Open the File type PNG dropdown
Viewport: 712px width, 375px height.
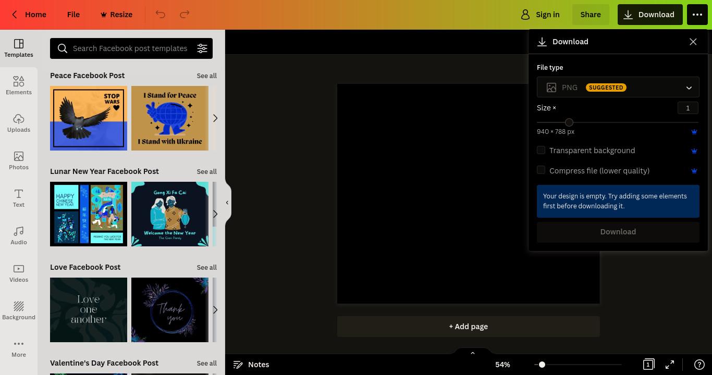point(618,87)
